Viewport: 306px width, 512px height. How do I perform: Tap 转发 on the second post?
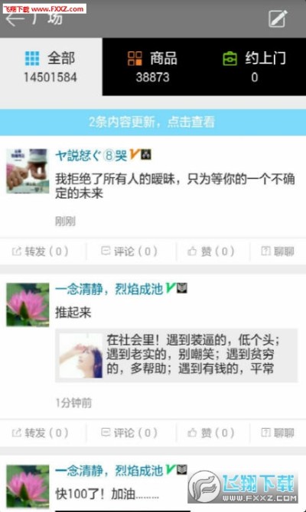click(41, 433)
